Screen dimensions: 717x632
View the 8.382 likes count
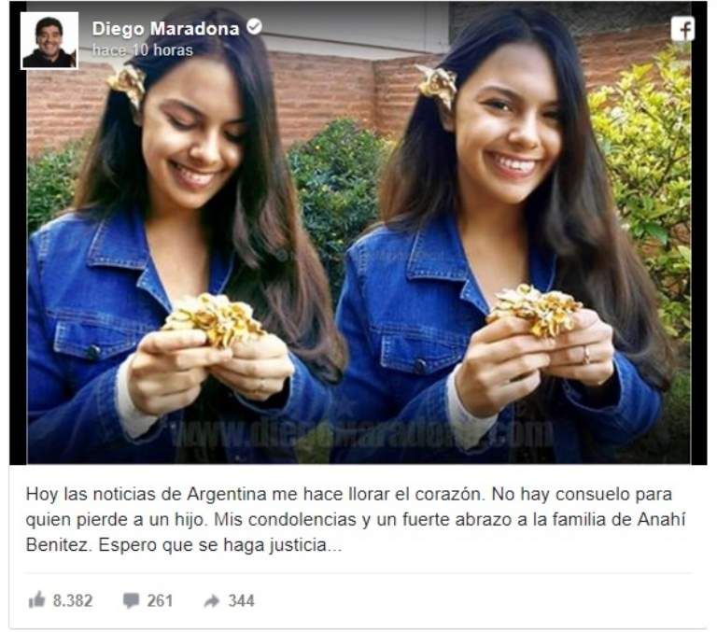tap(73, 600)
